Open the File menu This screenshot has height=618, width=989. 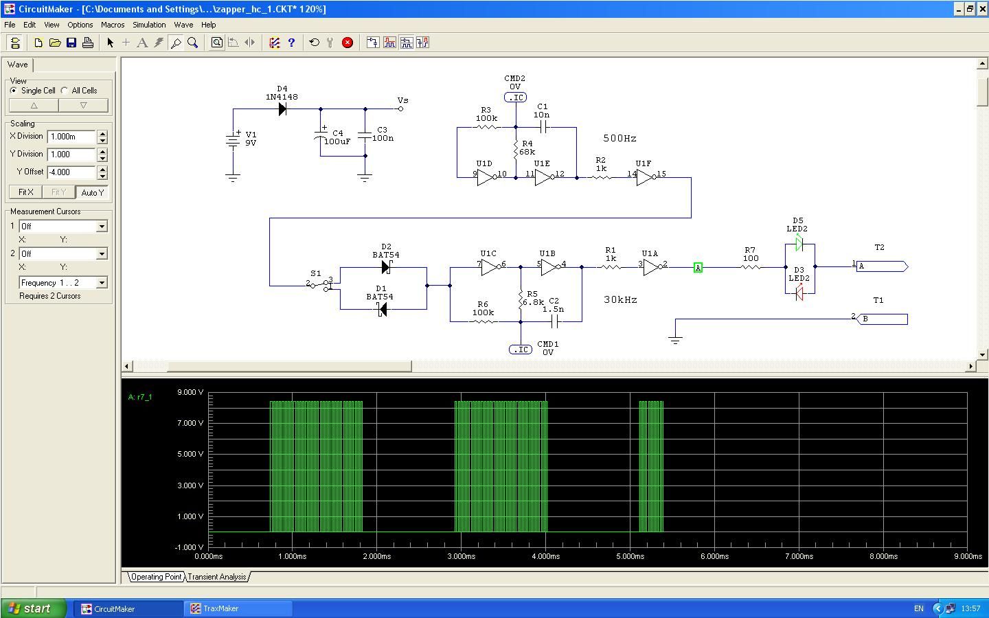tap(10, 25)
